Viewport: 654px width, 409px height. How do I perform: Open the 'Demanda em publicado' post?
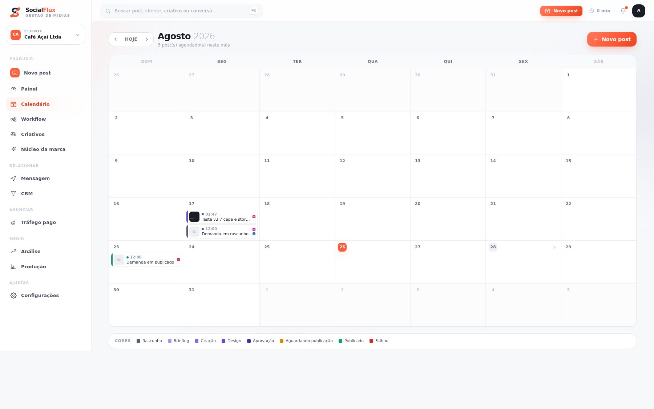tap(146, 260)
